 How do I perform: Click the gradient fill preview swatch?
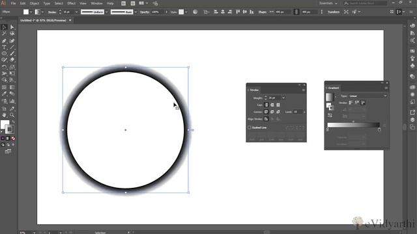pyautogui.click(x=330, y=97)
